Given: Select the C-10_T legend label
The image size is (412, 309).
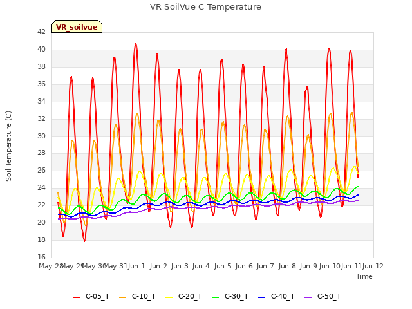Looking at the screenshot, I should (x=144, y=296).
